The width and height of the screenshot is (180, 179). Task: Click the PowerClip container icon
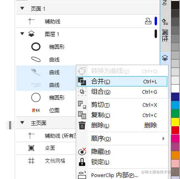[82, 175]
